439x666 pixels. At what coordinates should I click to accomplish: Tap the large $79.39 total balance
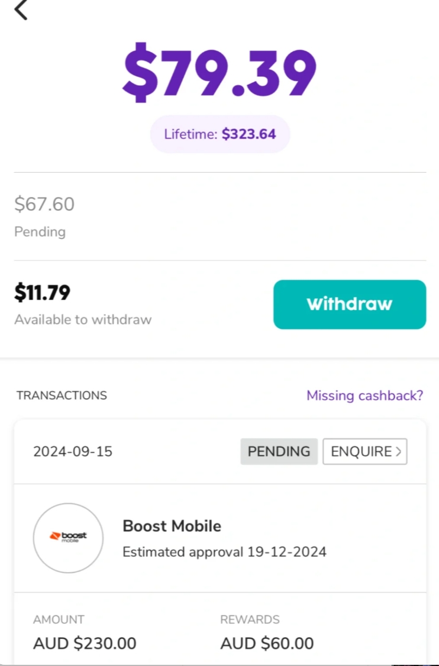point(220,72)
